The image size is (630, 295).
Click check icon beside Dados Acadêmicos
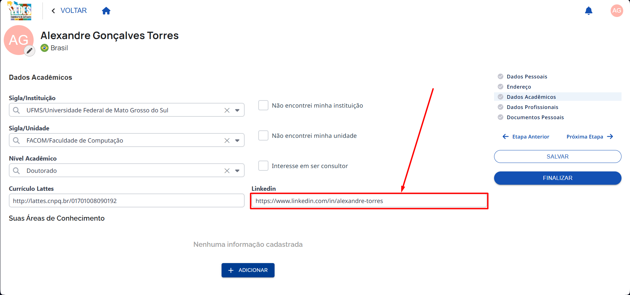[501, 97]
